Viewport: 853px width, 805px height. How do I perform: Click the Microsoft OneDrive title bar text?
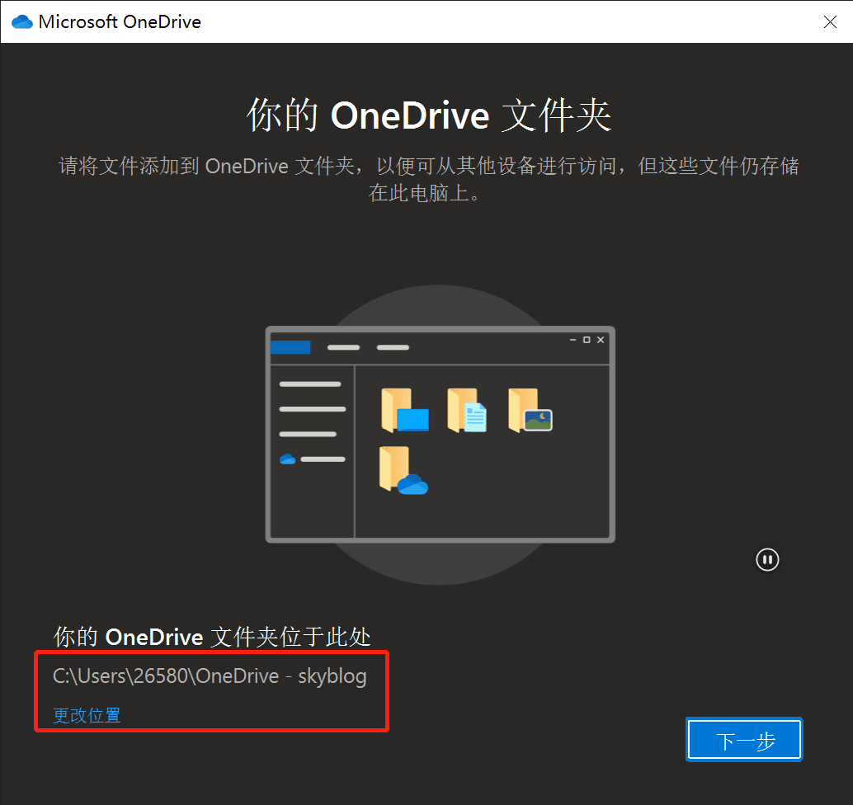click(120, 22)
